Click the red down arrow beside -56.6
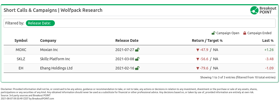280x101 pixels. [197, 59]
